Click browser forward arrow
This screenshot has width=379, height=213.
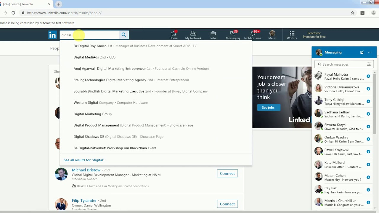[5, 13]
